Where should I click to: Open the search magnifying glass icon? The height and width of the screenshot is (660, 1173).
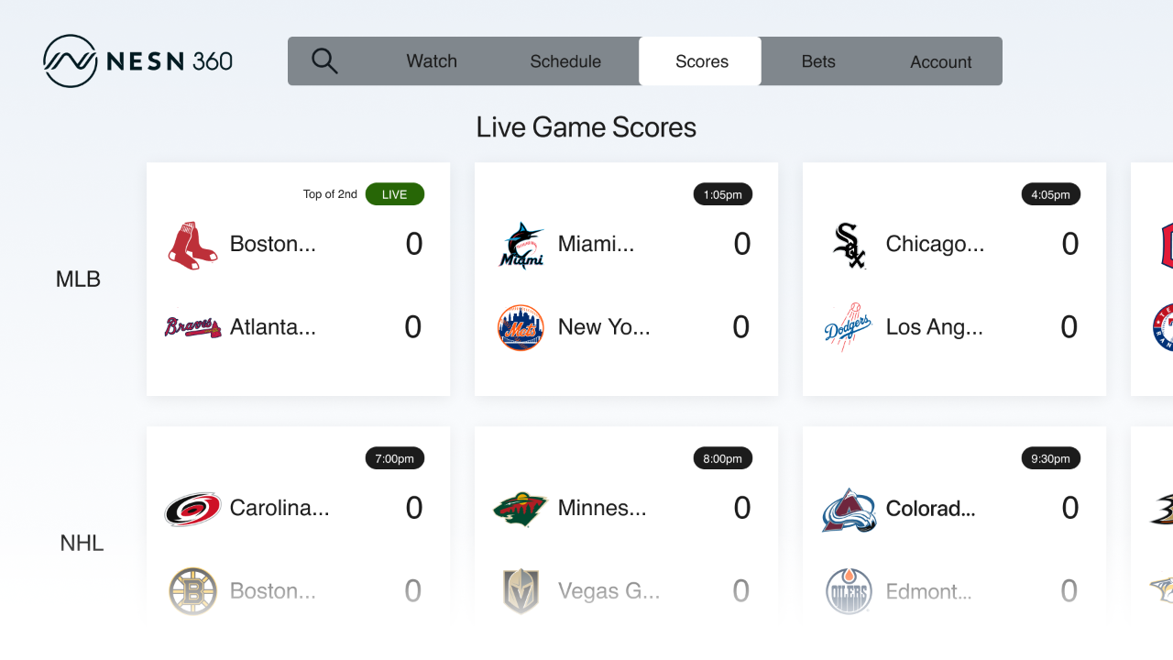point(325,60)
